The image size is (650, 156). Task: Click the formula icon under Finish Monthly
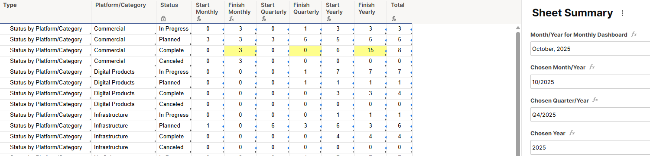pyautogui.click(x=231, y=19)
